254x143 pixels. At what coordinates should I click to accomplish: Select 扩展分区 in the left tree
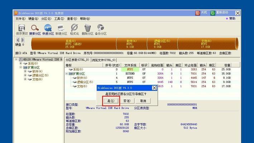click(34, 67)
